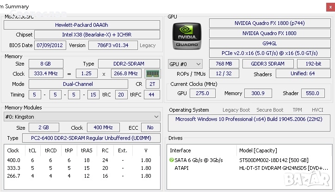The height and width of the screenshot is (192, 335).
Task: Click the Microsoft Windows 10 Professional OS field
Action: (249, 119)
